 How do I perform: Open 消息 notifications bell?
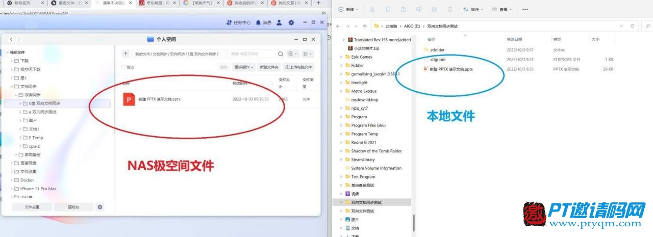264,23
